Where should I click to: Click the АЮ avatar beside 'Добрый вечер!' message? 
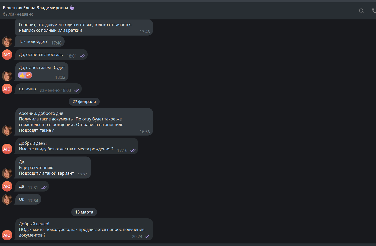pos(7,235)
